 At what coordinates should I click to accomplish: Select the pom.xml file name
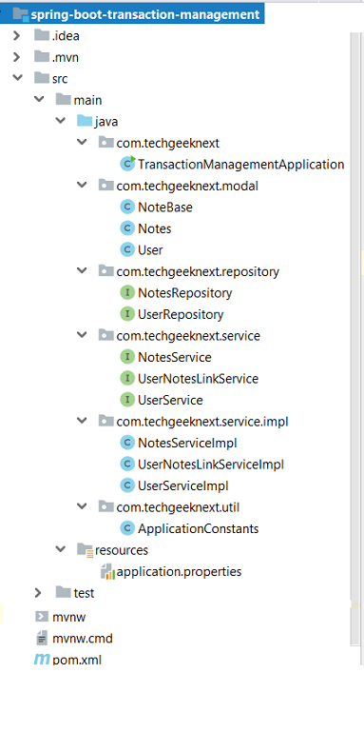point(77,660)
